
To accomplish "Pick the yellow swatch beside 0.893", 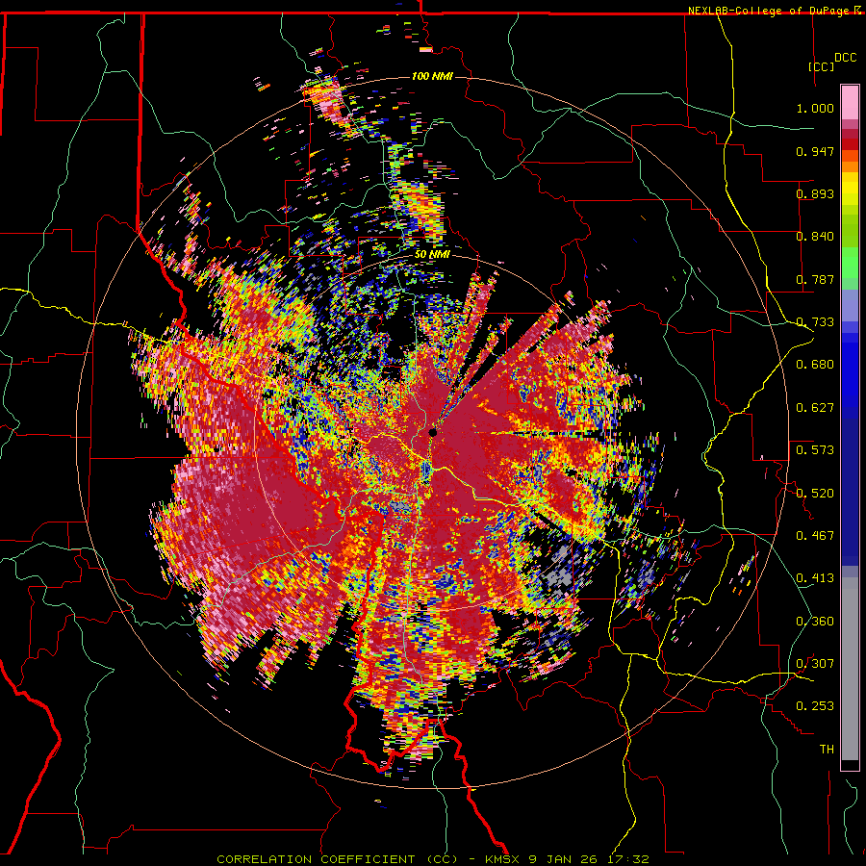I will [850, 193].
